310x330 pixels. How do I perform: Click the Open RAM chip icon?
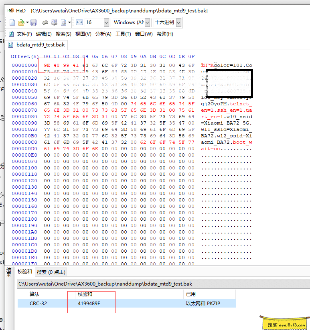coord(45,22)
